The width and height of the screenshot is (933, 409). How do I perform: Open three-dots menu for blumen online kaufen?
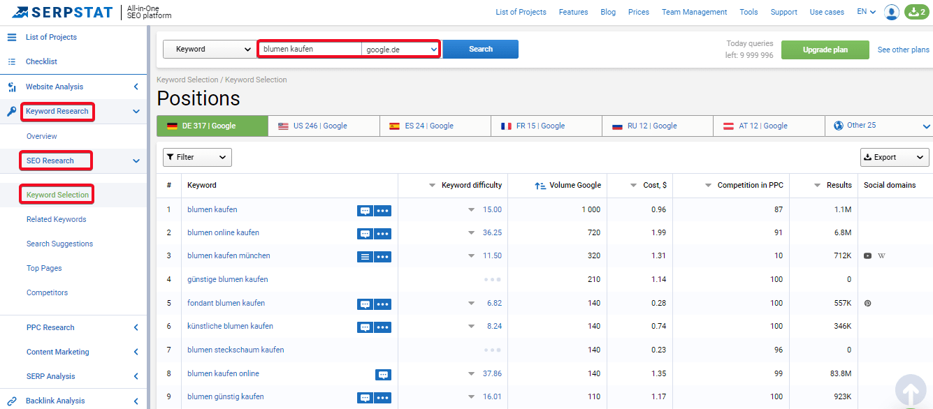click(382, 234)
